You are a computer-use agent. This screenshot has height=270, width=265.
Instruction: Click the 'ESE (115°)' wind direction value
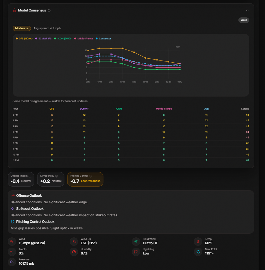(89, 243)
